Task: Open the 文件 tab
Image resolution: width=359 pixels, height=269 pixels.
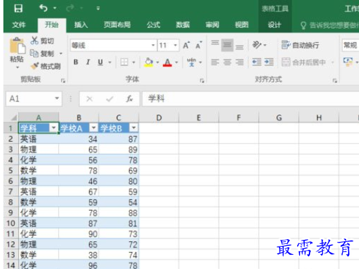Action: click(19, 24)
